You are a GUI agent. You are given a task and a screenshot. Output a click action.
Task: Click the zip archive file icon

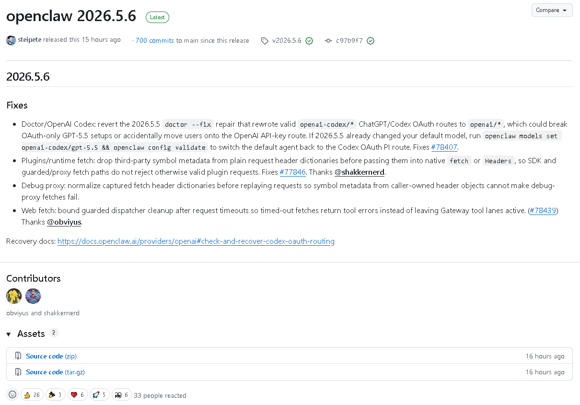point(18,356)
